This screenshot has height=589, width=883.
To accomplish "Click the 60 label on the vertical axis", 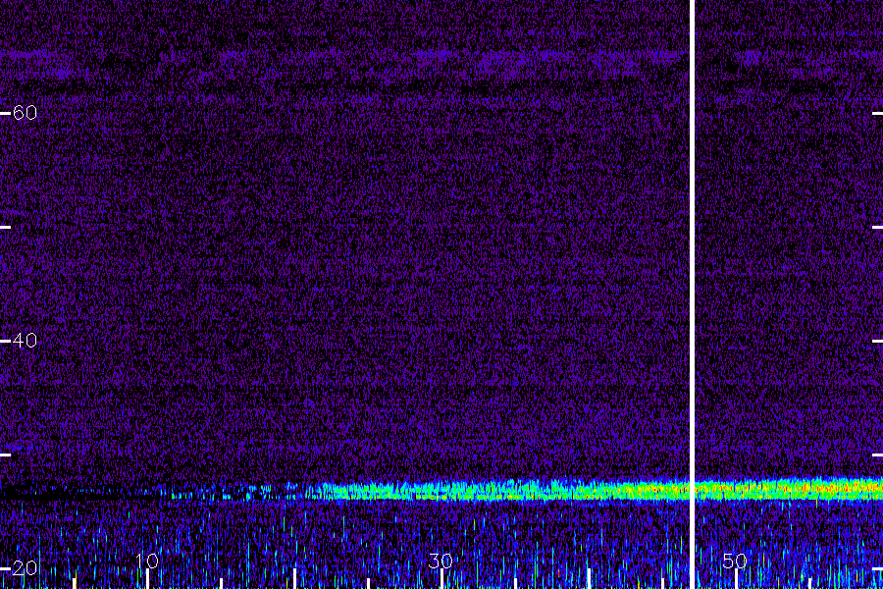I will [x=25, y=113].
